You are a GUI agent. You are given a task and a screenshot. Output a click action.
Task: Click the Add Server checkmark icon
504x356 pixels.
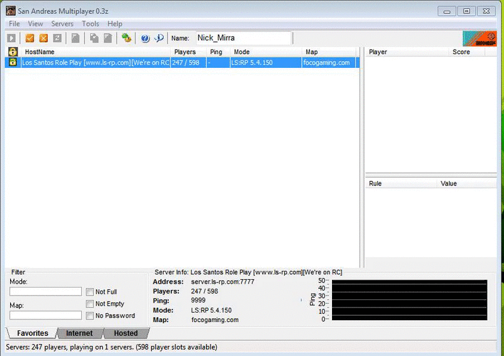(x=30, y=38)
